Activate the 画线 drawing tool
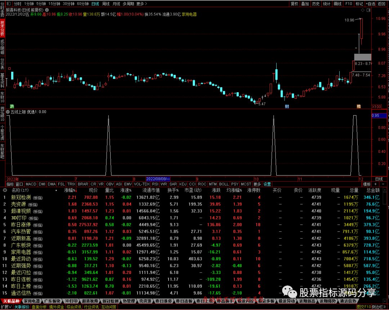Viewport: 389px width, 310px height. click(x=337, y=4)
